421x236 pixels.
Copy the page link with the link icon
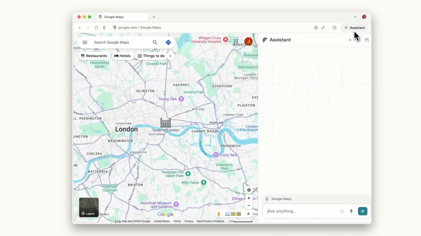pyautogui.click(x=323, y=27)
